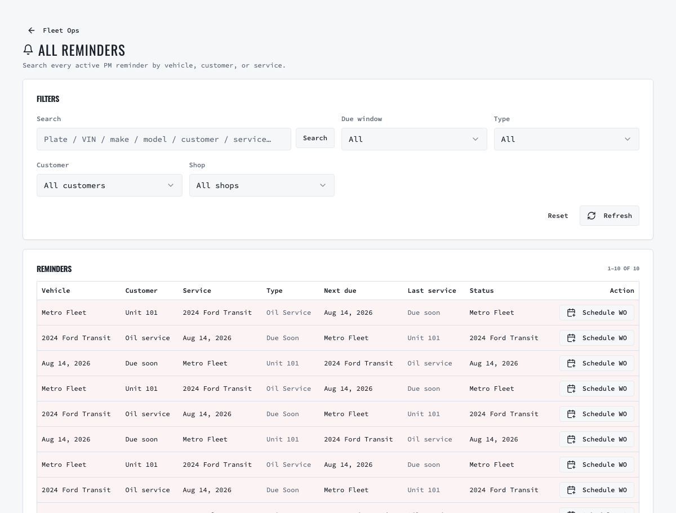The width and height of the screenshot is (676, 513).
Task: Click the circular arrows icon in the Refresh button
Action: tap(591, 216)
